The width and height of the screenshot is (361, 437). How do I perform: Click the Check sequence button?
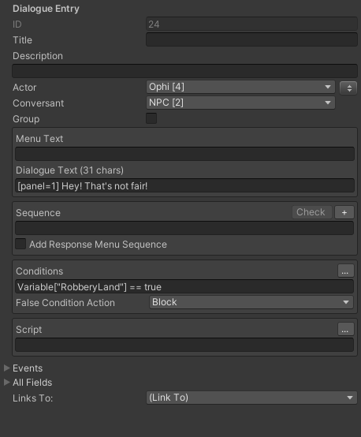pyautogui.click(x=311, y=212)
